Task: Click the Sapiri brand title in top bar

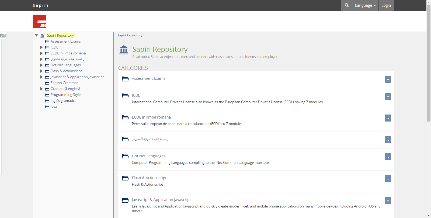Action: (x=41, y=5)
